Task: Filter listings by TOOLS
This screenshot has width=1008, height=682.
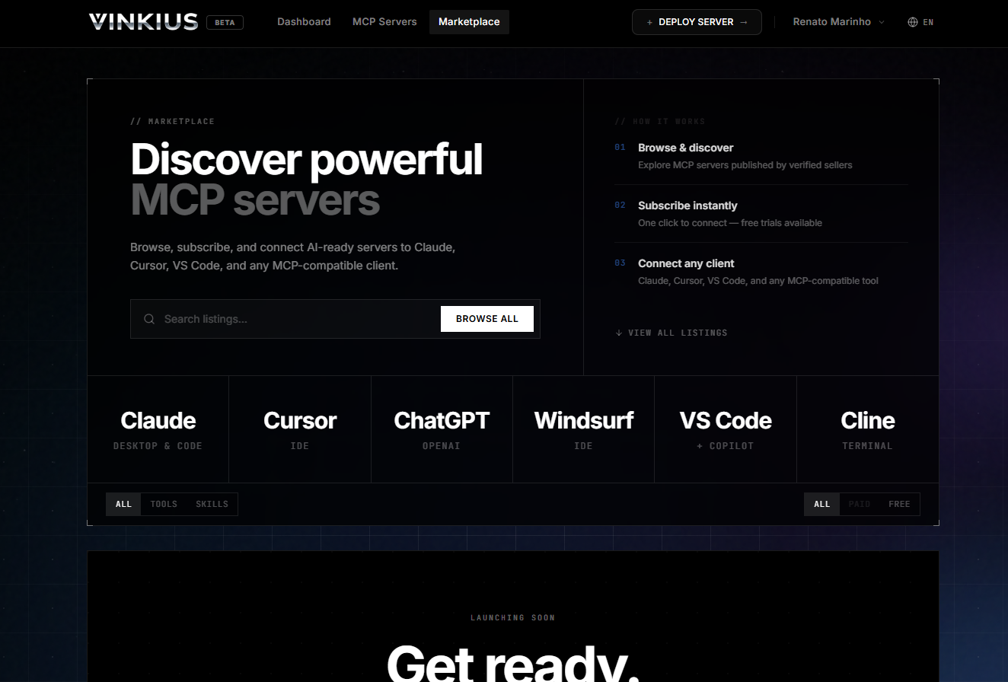Action: coord(163,504)
